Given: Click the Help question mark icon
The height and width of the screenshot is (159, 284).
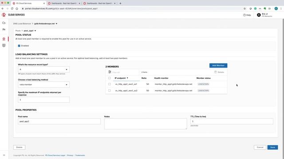Looking at the screenshot, I should 245,15.
